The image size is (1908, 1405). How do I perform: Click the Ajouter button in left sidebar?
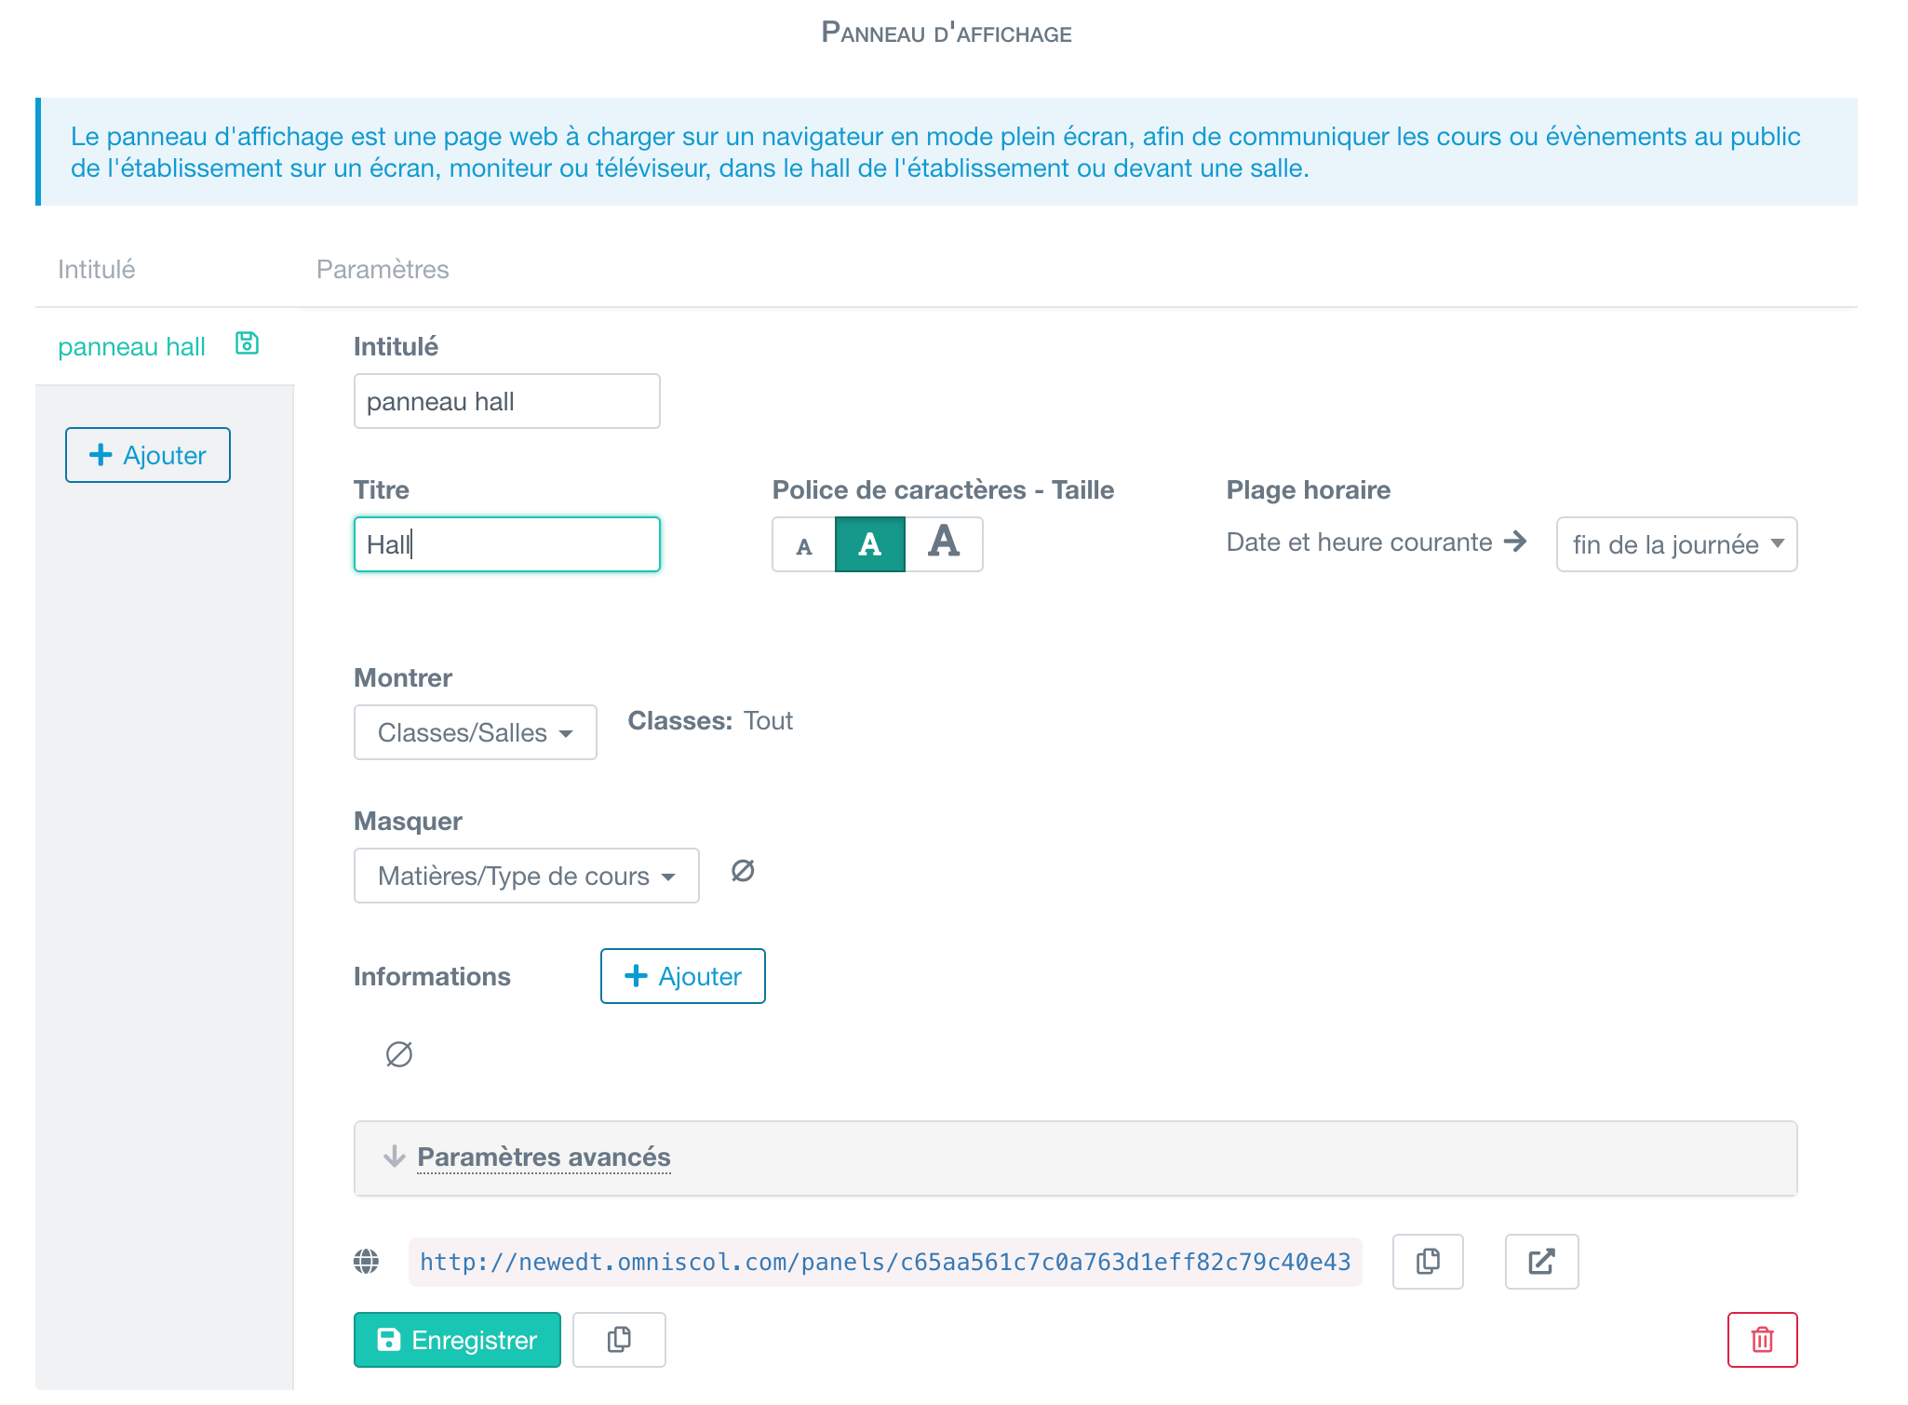tap(148, 456)
